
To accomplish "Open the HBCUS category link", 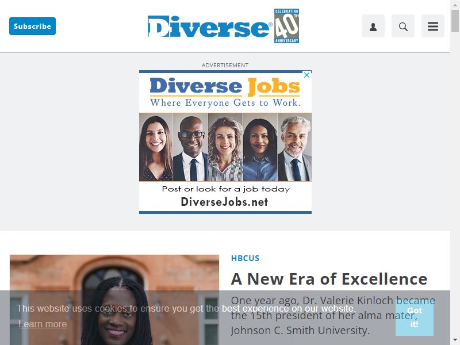I will [x=245, y=258].
